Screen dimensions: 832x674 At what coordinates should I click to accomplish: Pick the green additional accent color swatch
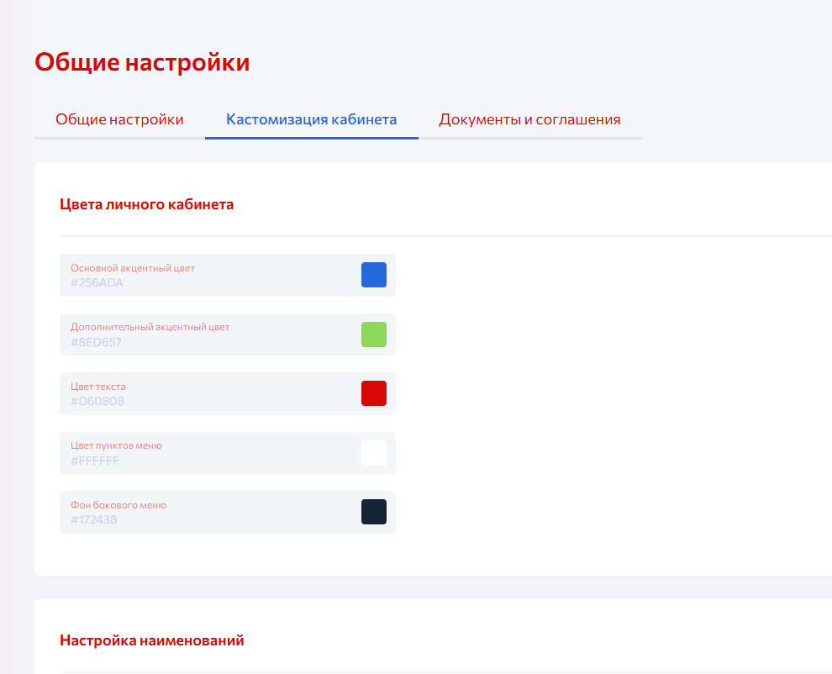point(374,334)
